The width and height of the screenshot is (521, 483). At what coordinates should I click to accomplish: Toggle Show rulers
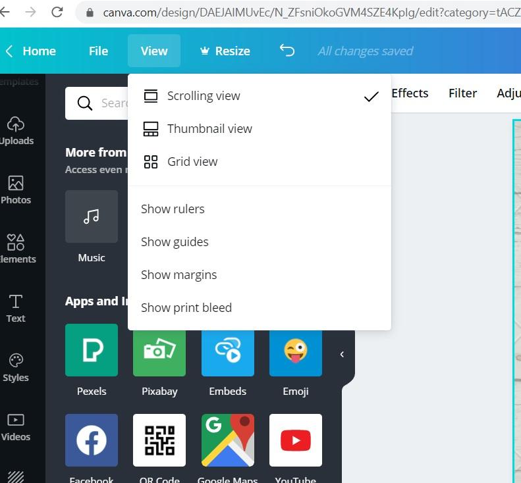point(259,209)
